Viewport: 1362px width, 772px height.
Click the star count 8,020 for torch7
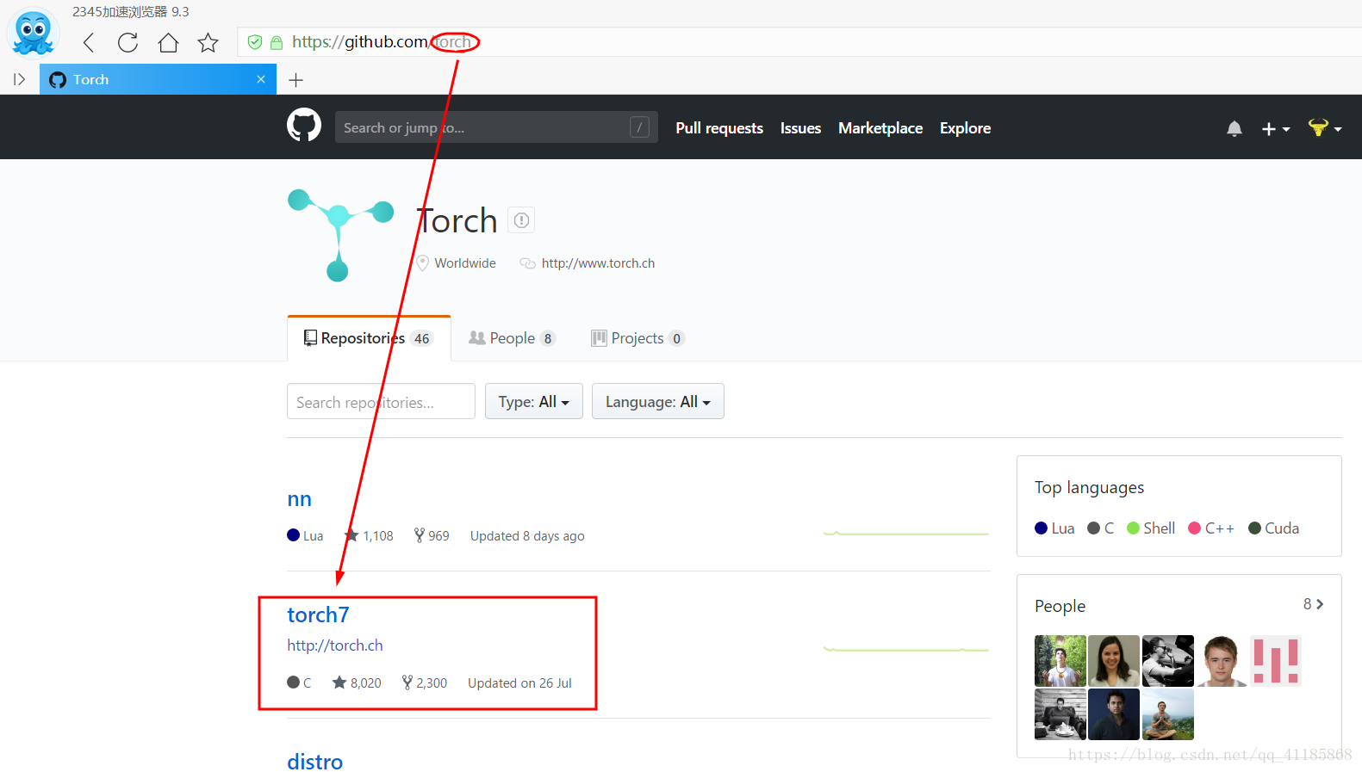(357, 682)
